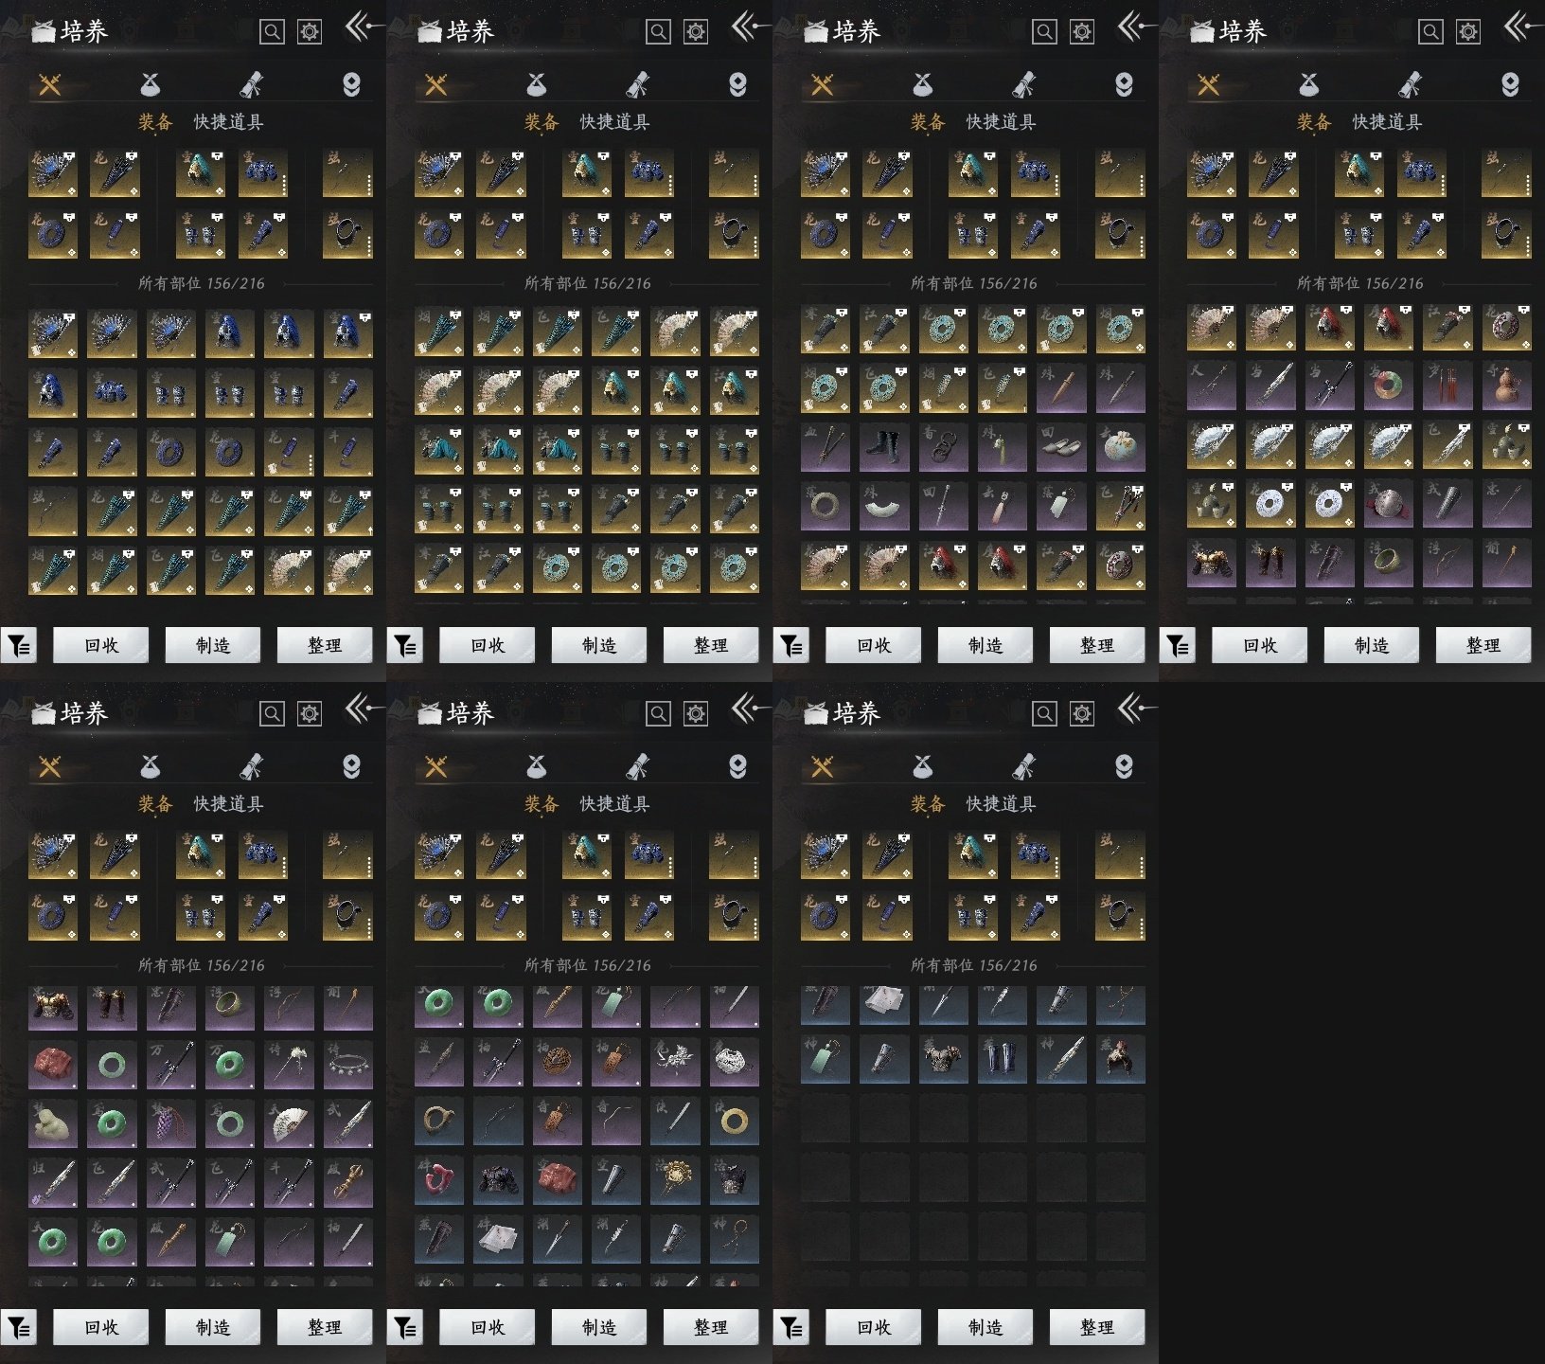1545x1364 pixels.
Task: Pick the white slippers item
Action: 1061,448
